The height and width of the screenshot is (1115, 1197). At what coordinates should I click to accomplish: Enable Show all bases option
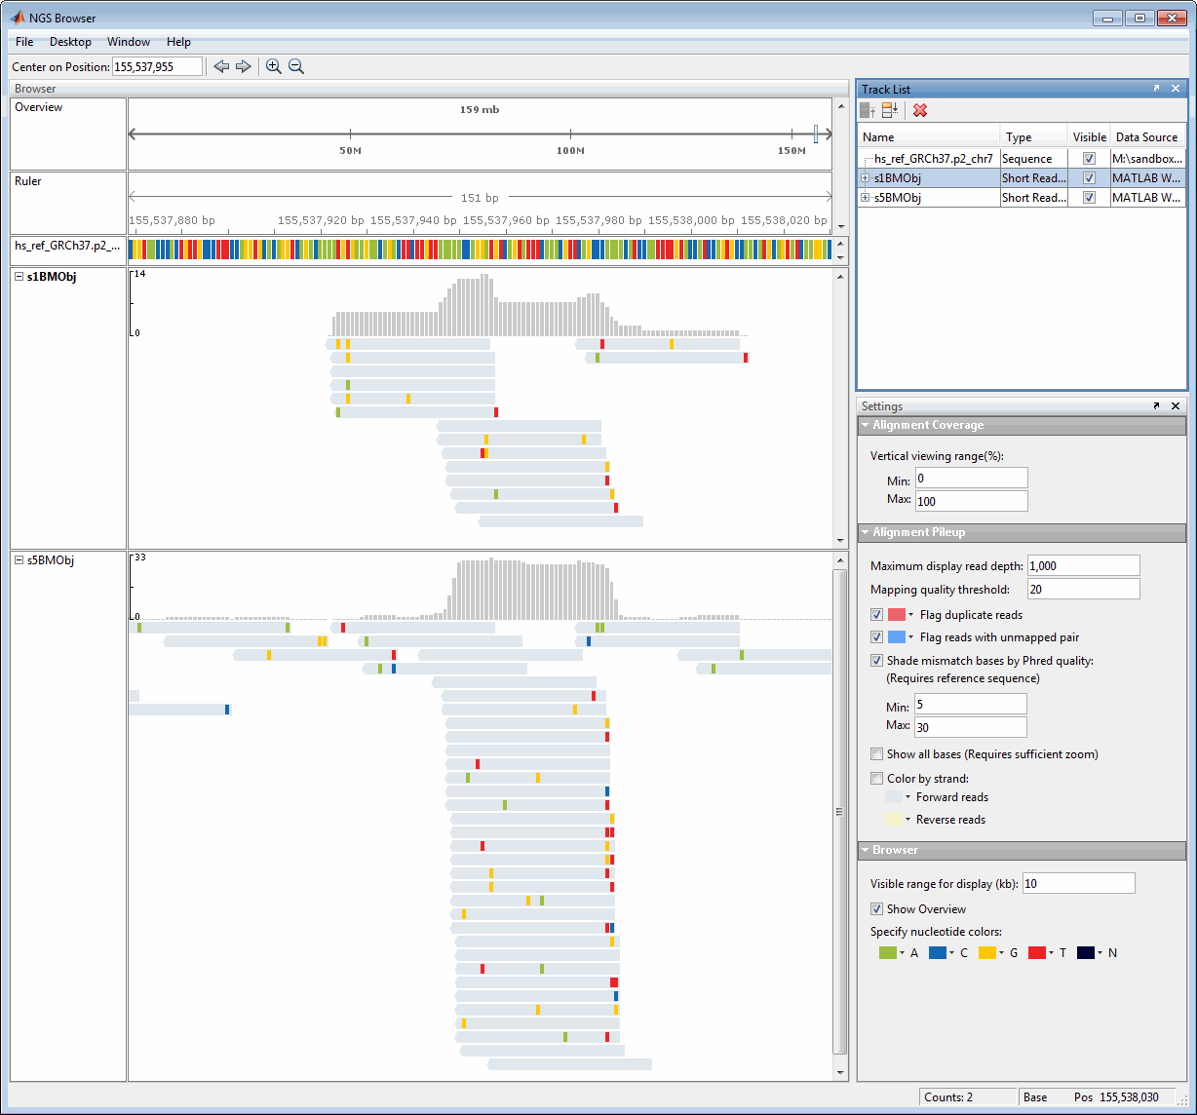click(x=877, y=754)
